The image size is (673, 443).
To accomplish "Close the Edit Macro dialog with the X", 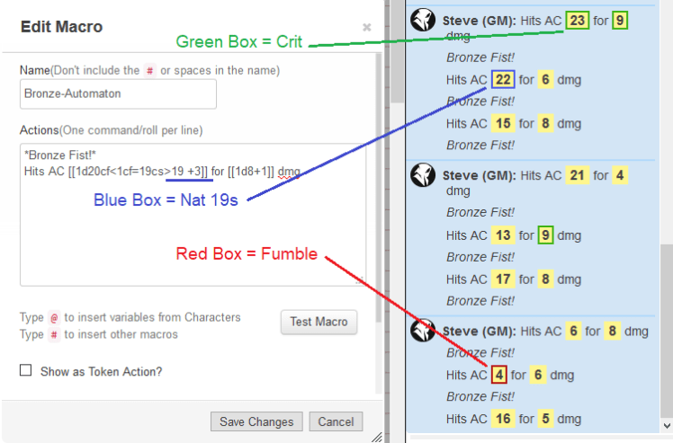I will pos(366,28).
